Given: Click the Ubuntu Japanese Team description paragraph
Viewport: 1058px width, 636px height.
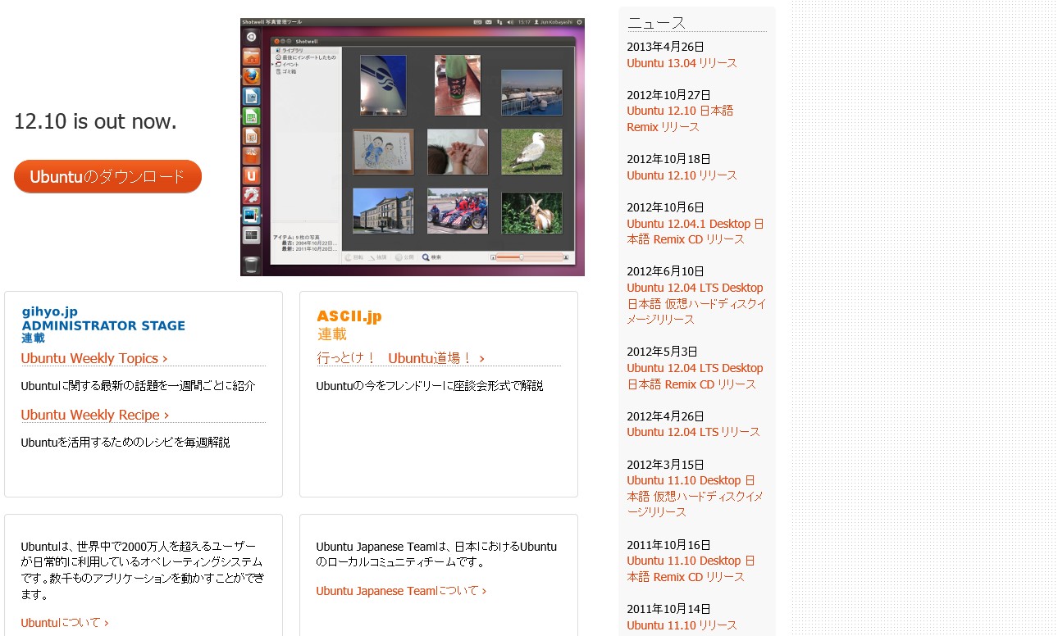Looking at the screenshot, I should click(x=436, y=554).
